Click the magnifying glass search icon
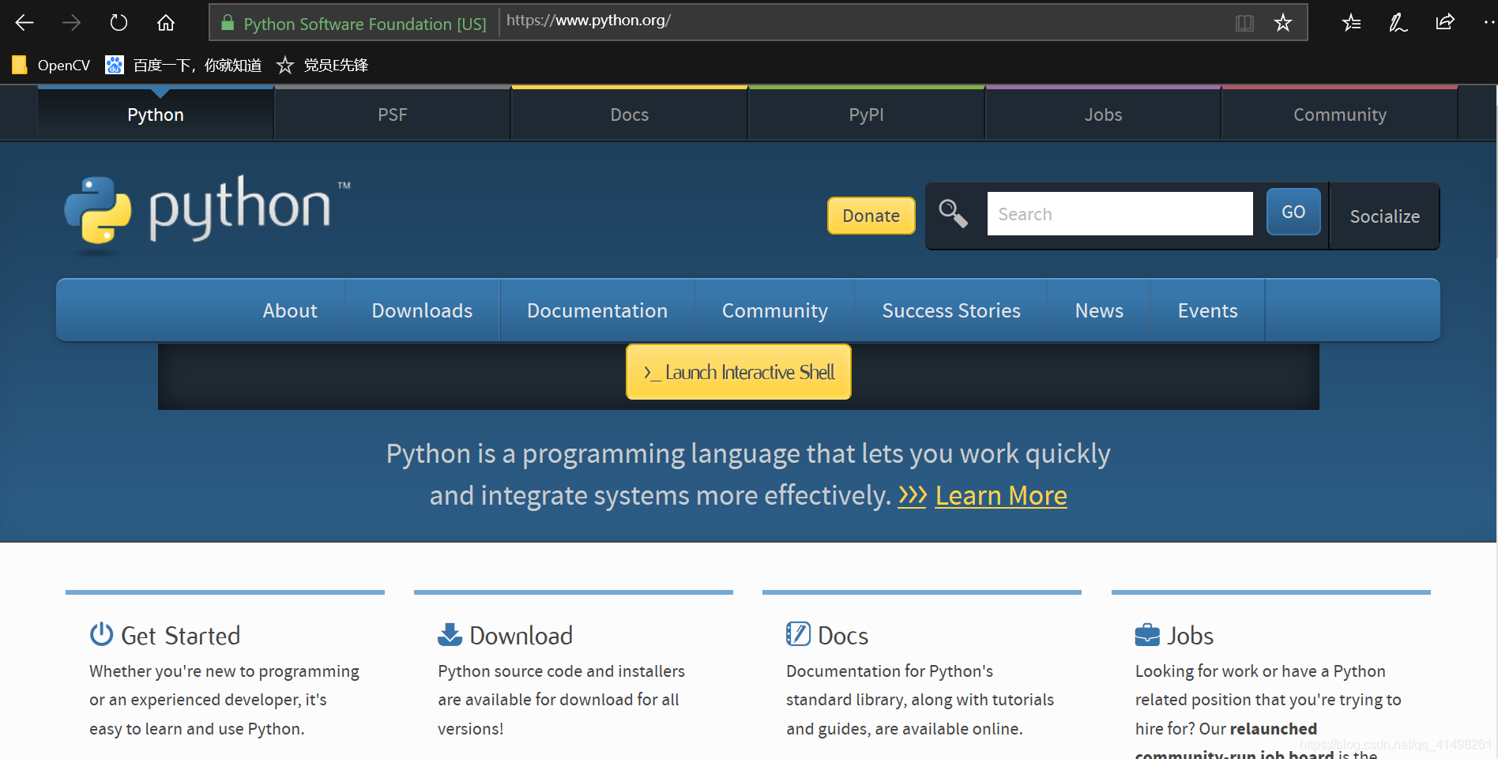The image size is (1498, 759). (953, 213)
